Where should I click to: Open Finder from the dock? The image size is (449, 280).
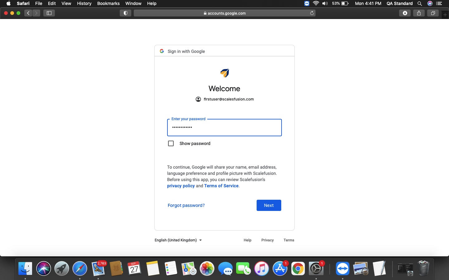pyautogui.click(x=25, y=268)
